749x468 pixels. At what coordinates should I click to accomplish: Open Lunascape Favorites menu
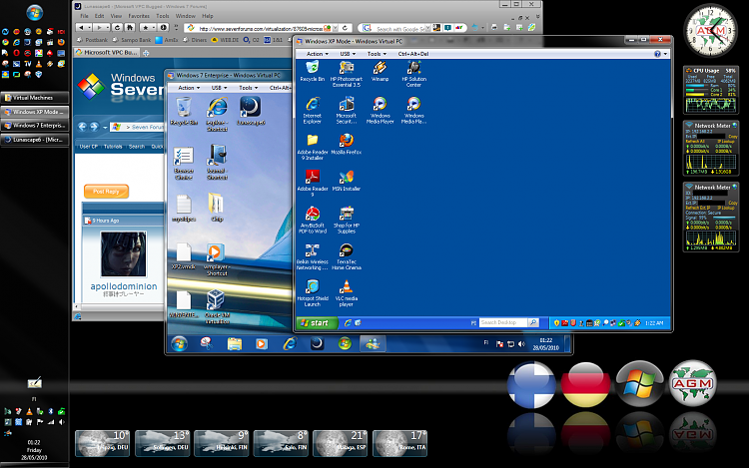tap(139, 16)
